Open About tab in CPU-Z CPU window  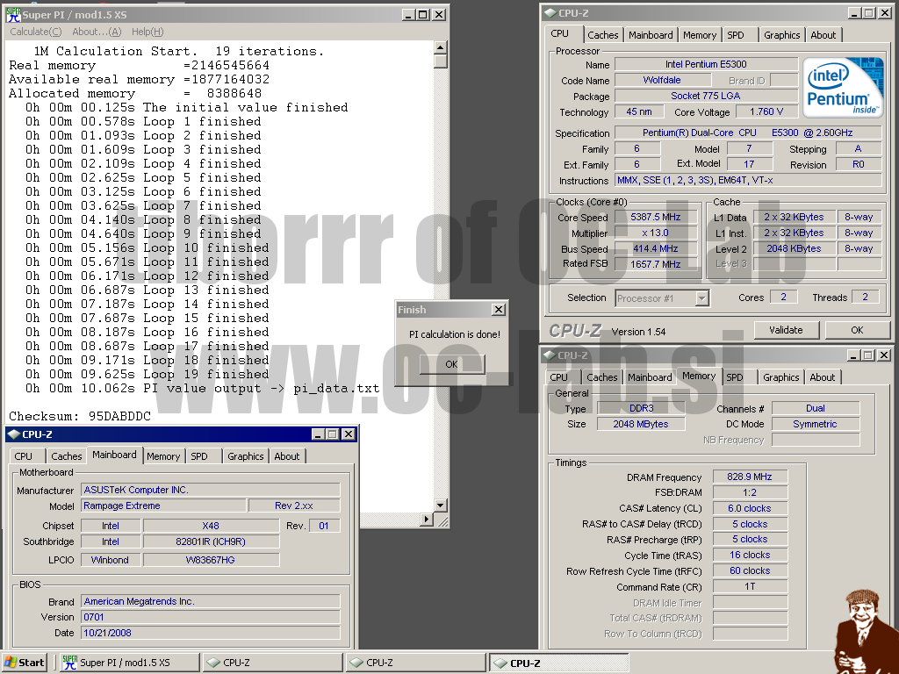[823, 35]
